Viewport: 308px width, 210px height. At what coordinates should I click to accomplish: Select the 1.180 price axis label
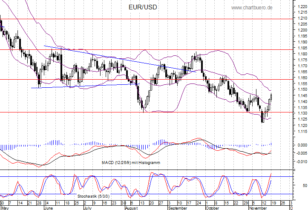tap(300, 54)
